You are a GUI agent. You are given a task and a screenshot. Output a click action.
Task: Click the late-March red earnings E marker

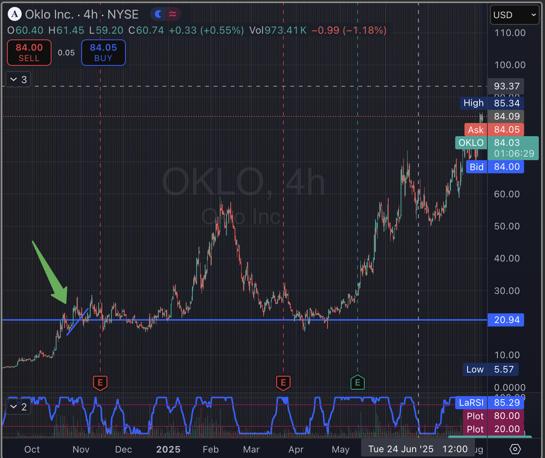pos(283,383)
